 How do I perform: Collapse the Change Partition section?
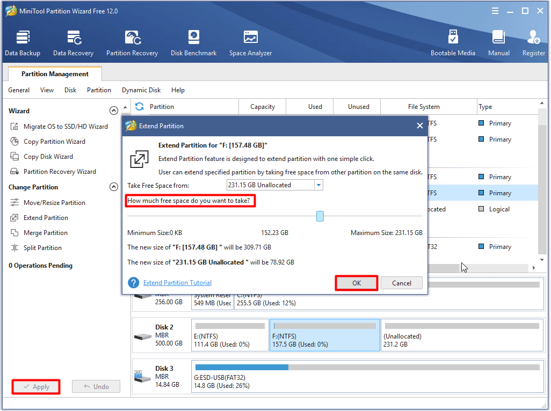[113, 187]
